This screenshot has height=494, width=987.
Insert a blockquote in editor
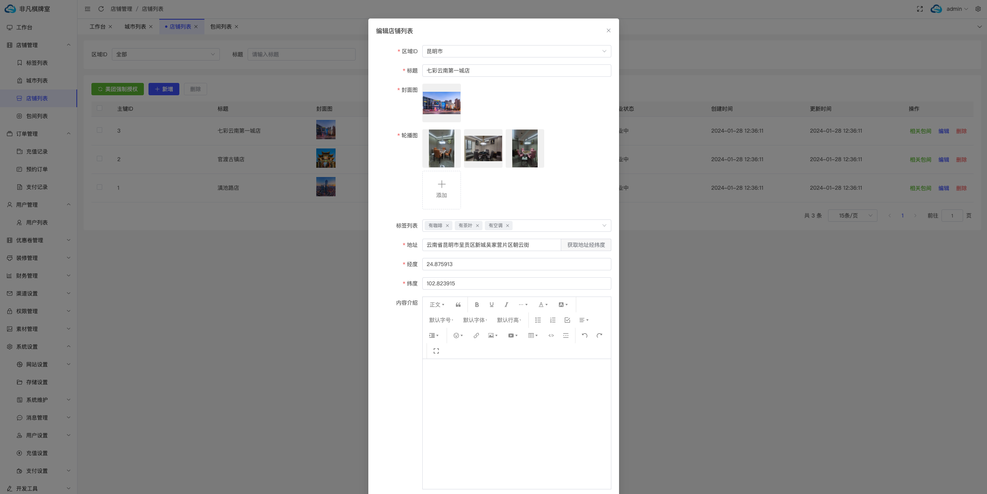458,305
